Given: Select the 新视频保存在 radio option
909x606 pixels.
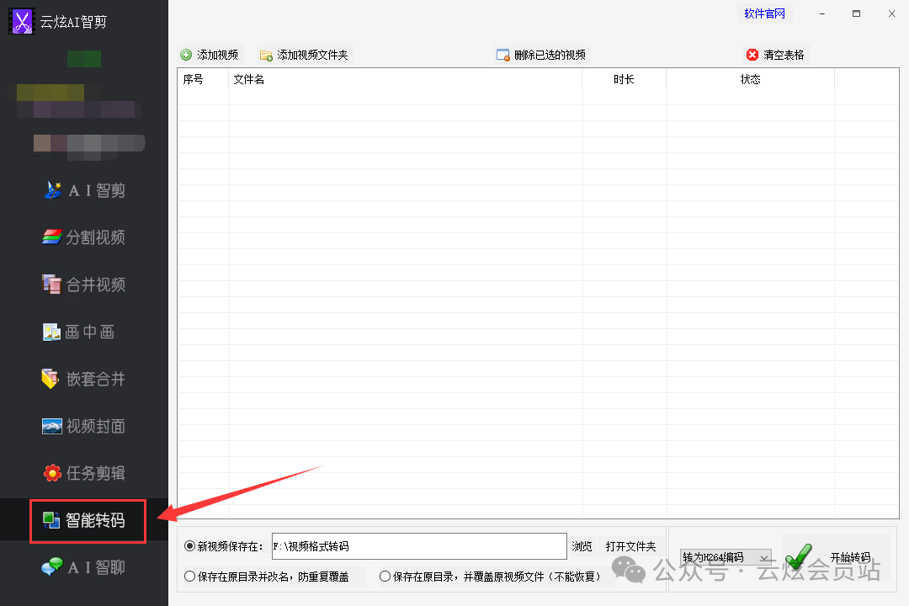Looking at the screenshot, I should click(189, 545).
